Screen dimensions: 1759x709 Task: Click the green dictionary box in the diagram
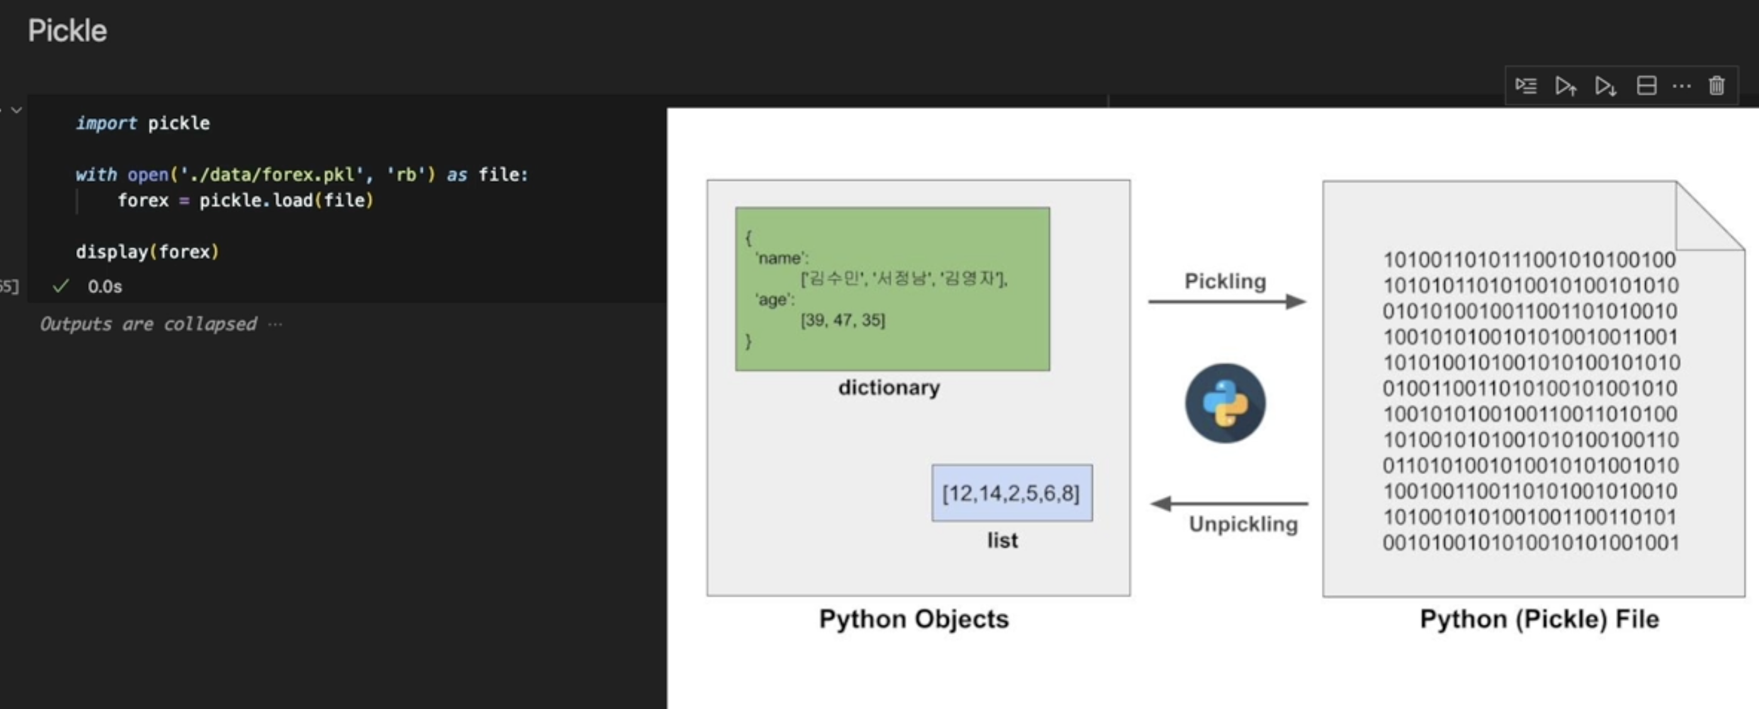tap(892, 289)
